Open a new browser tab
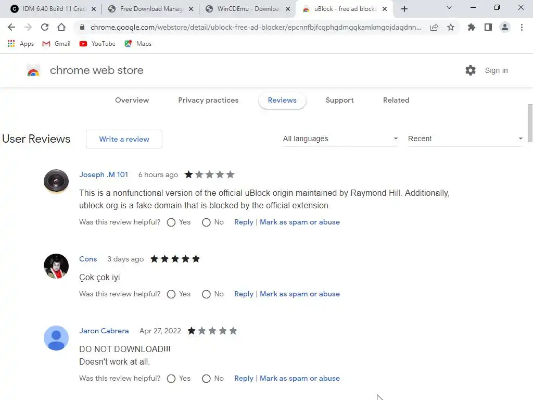Viewport: 533px width, 400px height. coord(404,9)
